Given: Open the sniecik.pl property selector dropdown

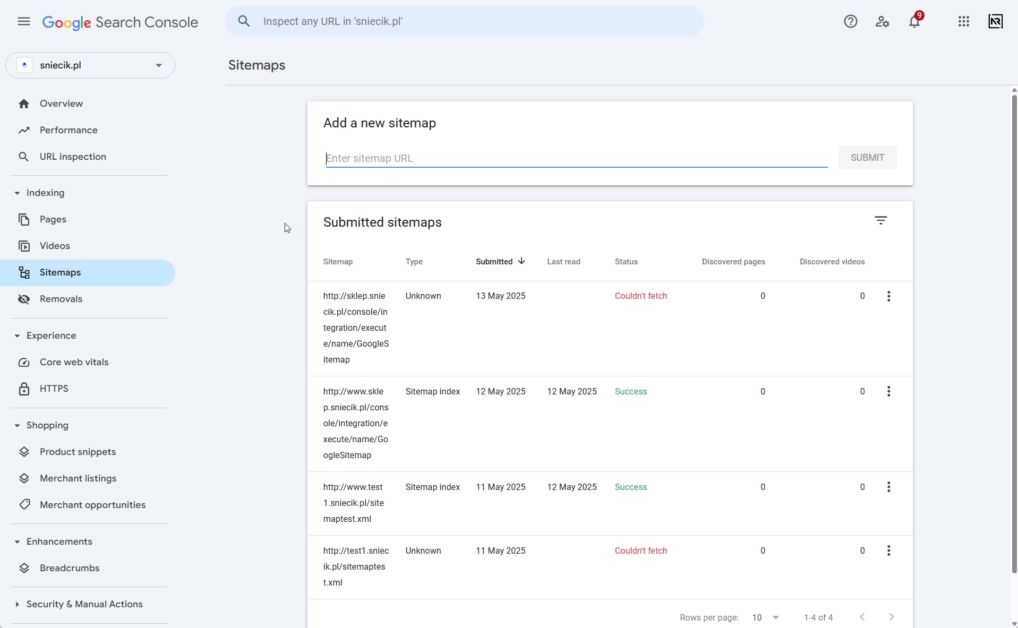Looking at the screenshot, I should 90,66.
